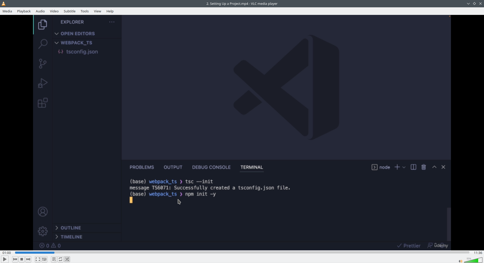
Task: Open the Playback menu
Action: pyautogui.click(x=24, y=11)
